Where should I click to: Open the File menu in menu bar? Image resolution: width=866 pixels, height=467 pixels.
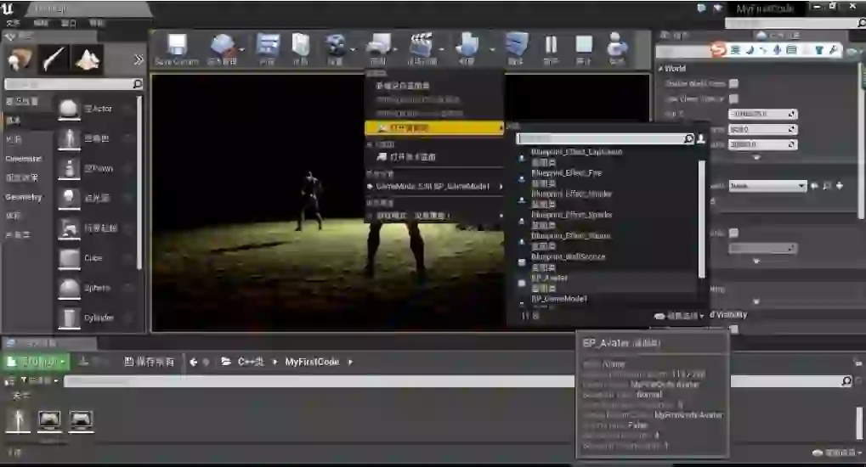[13, 23]
